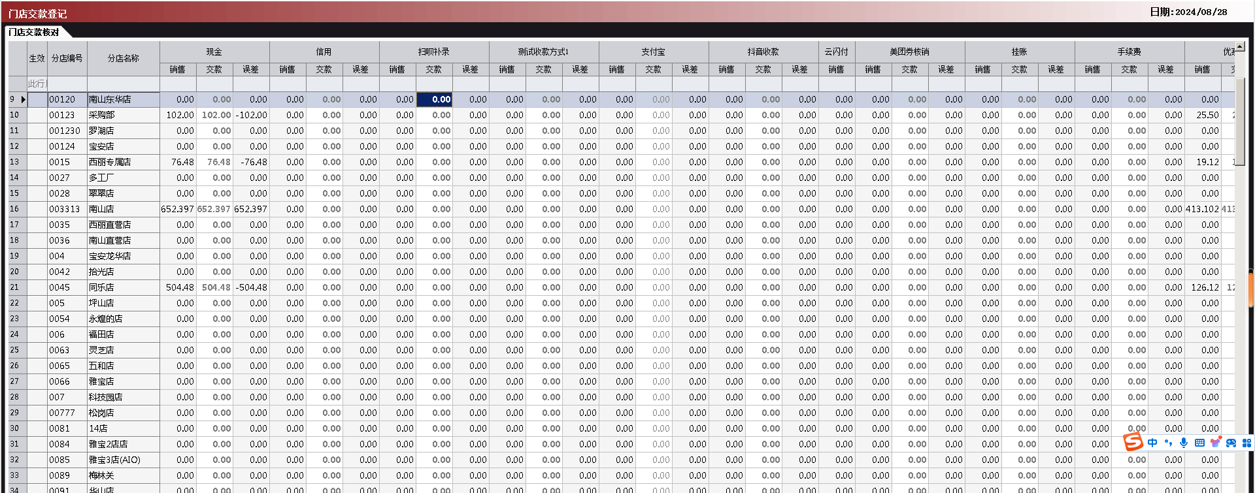Click the 测试收款方式1 group header
The image size is (1255, 493).
click(x=544, y=52)
